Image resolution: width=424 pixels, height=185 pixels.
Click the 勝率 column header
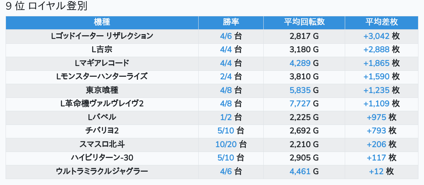[231, 22]
